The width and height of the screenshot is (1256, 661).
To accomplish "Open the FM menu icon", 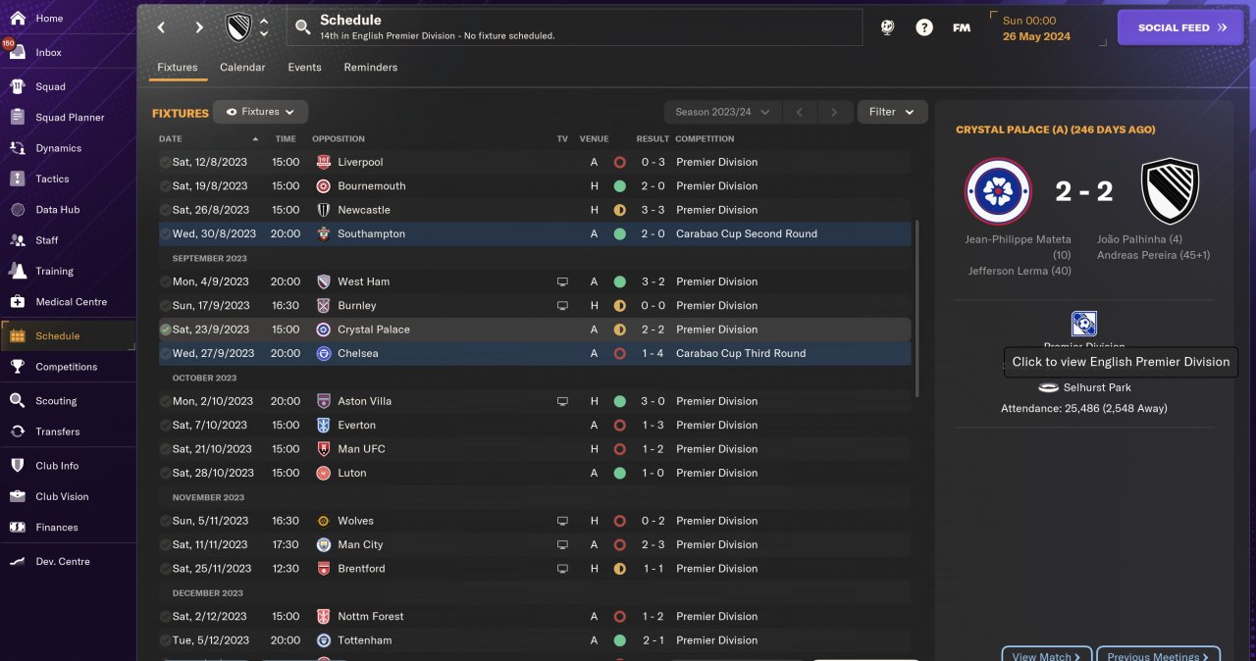I will click(962, 27).
